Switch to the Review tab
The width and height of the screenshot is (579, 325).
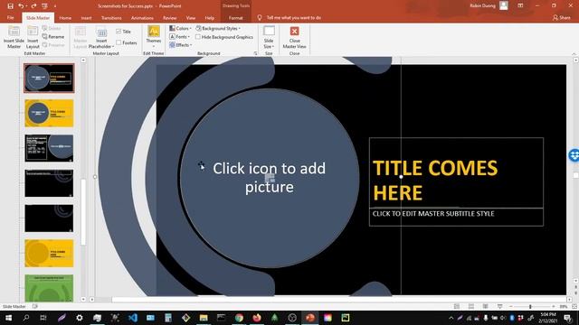[169, 18]
